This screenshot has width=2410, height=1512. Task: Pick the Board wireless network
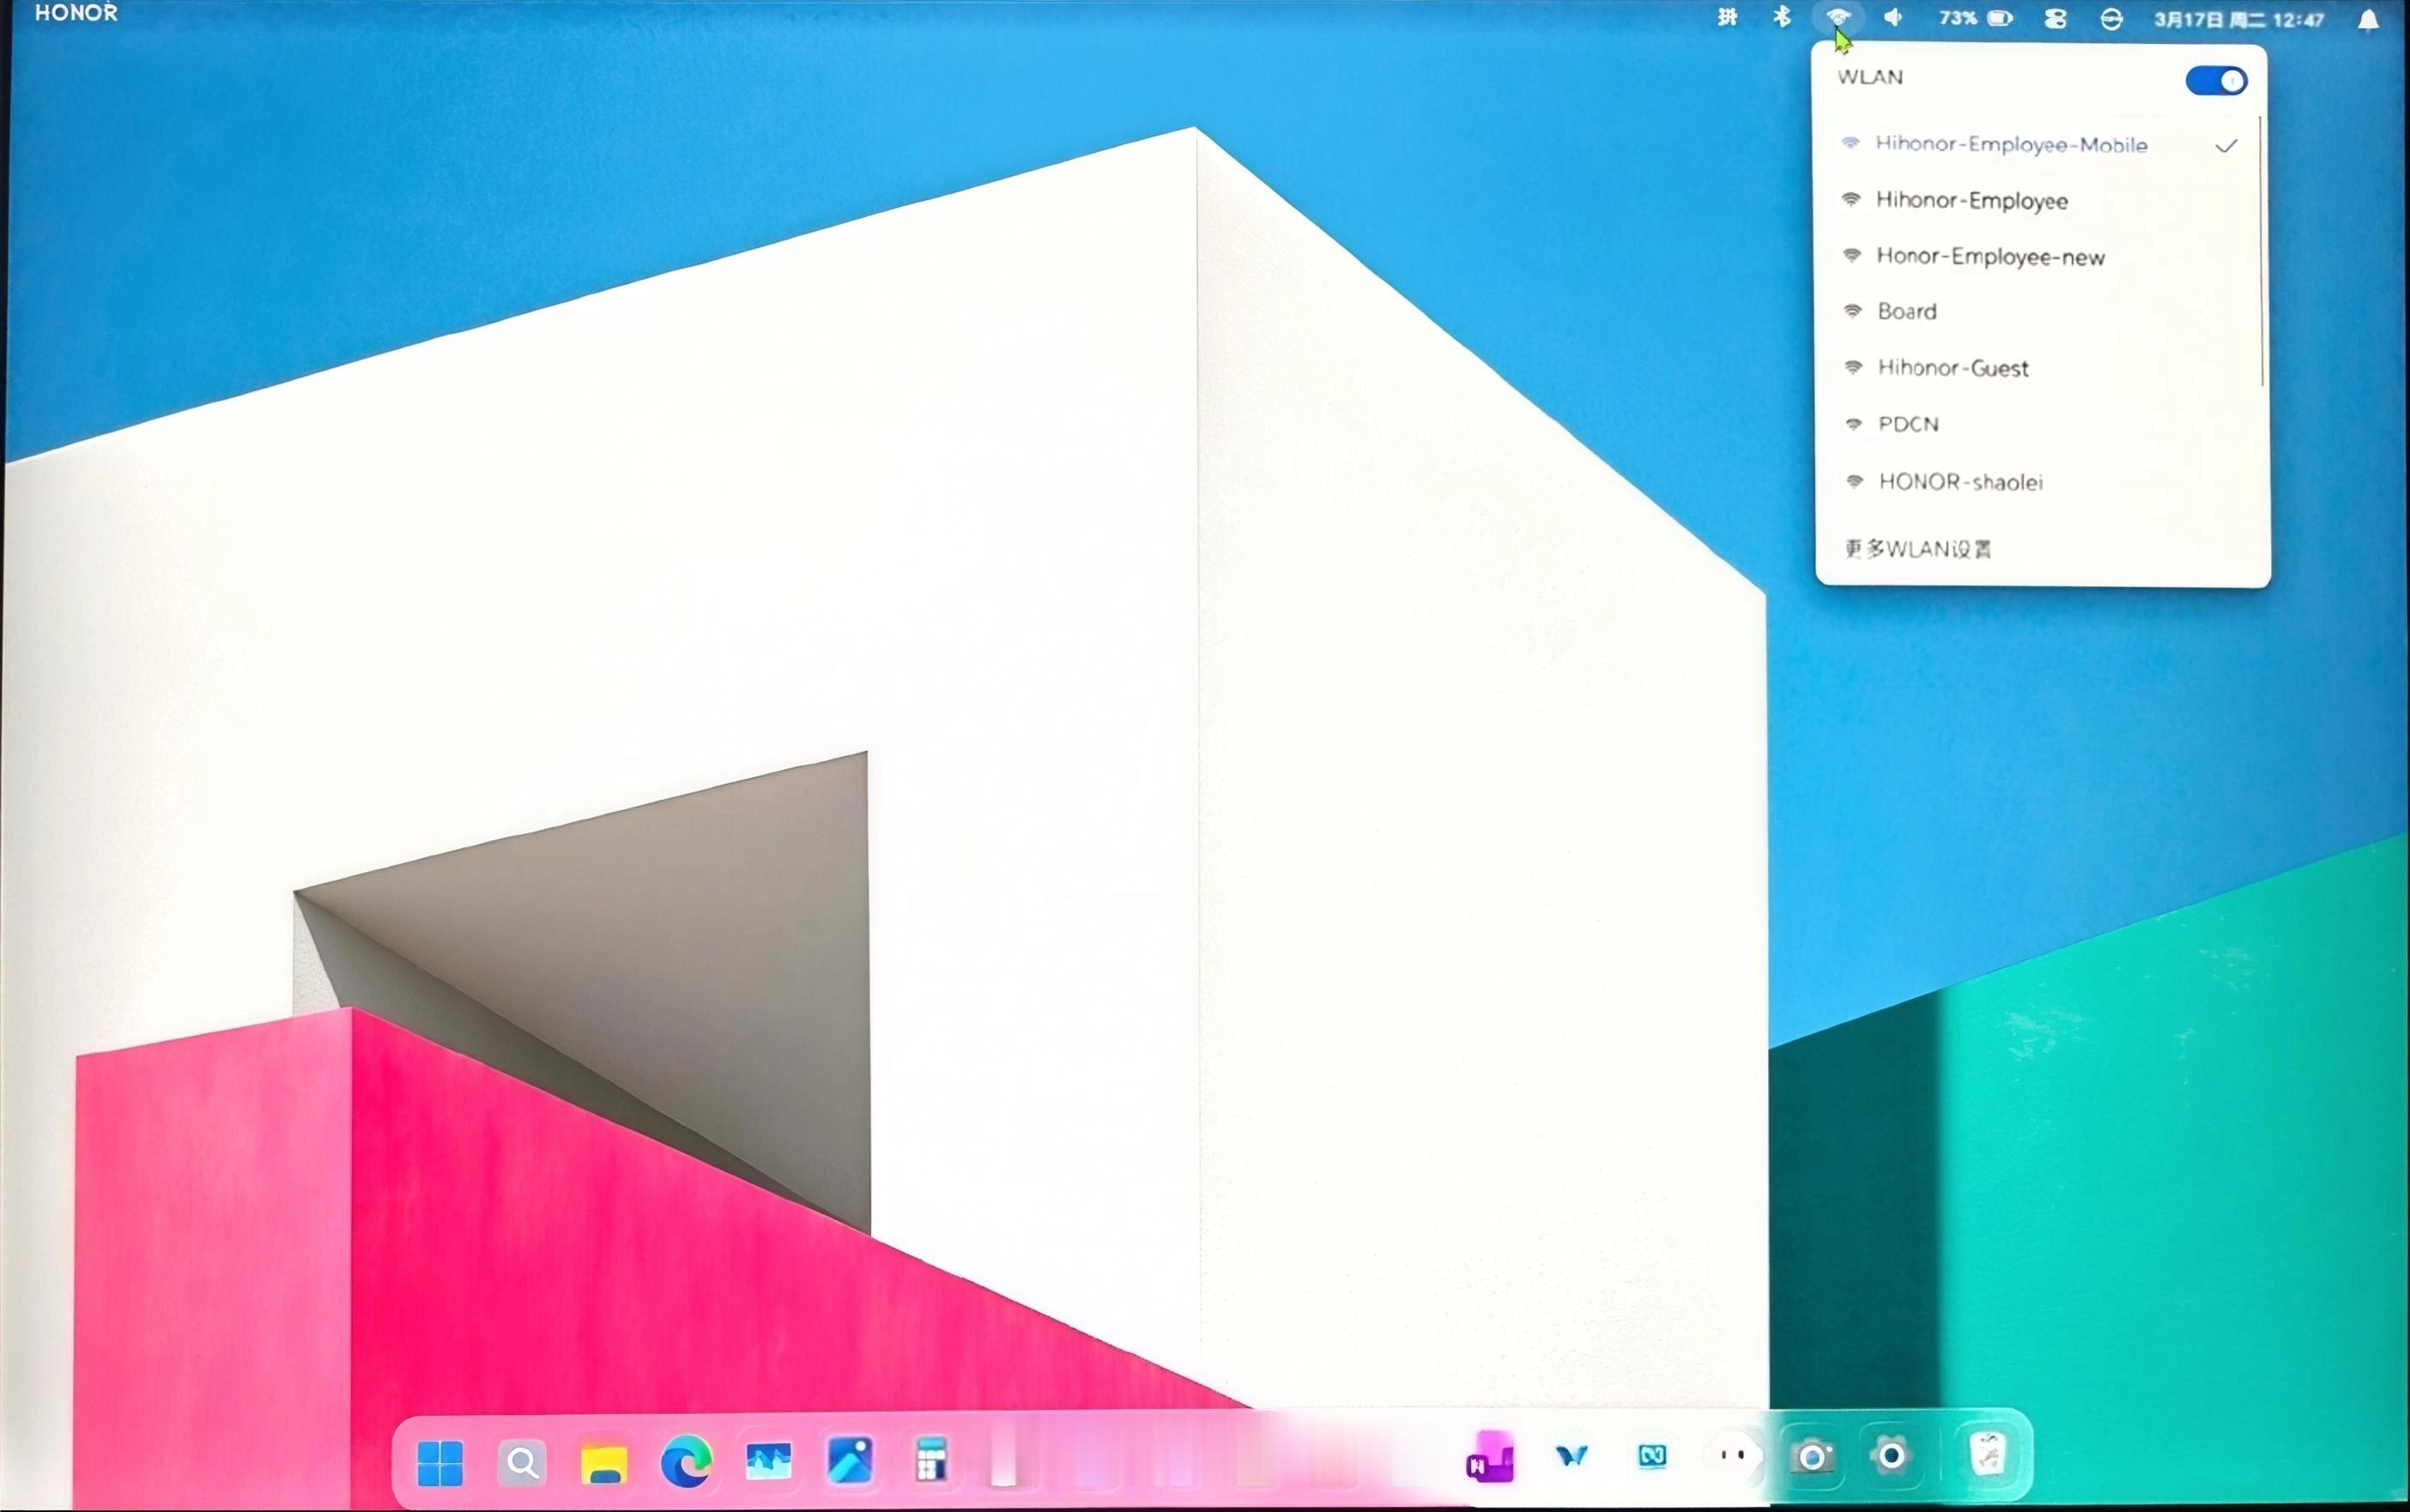1906,312
